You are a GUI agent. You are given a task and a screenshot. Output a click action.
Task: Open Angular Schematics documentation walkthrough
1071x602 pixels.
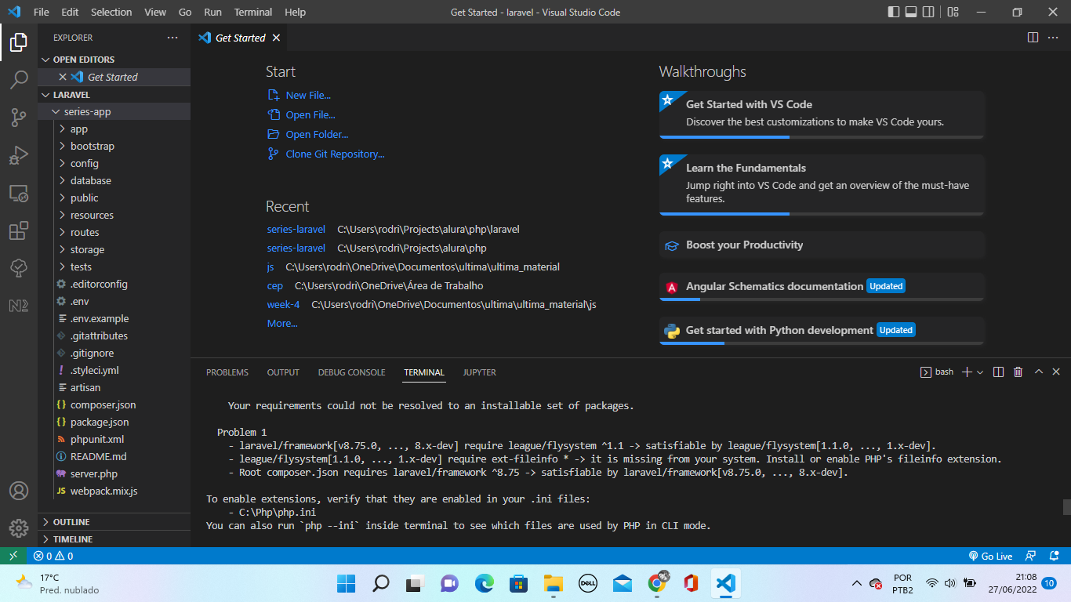(822, 286)
